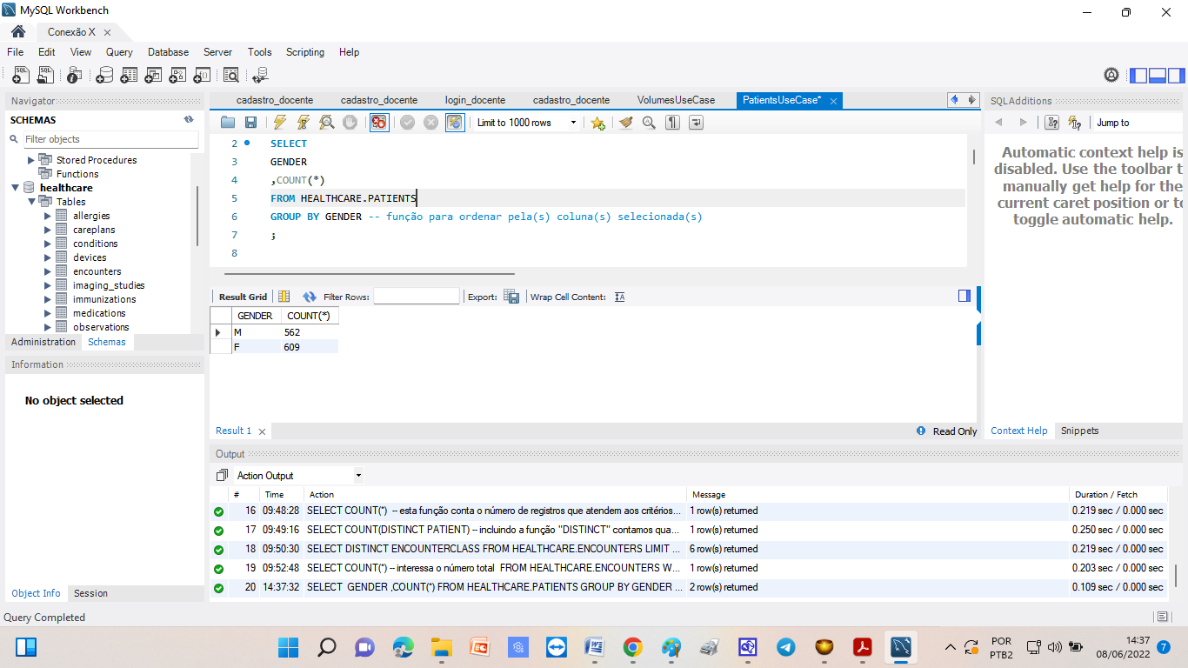Stop the query being executed
Image resolution: width=1188 pixels, height=668 pixels.
(350, 123)
